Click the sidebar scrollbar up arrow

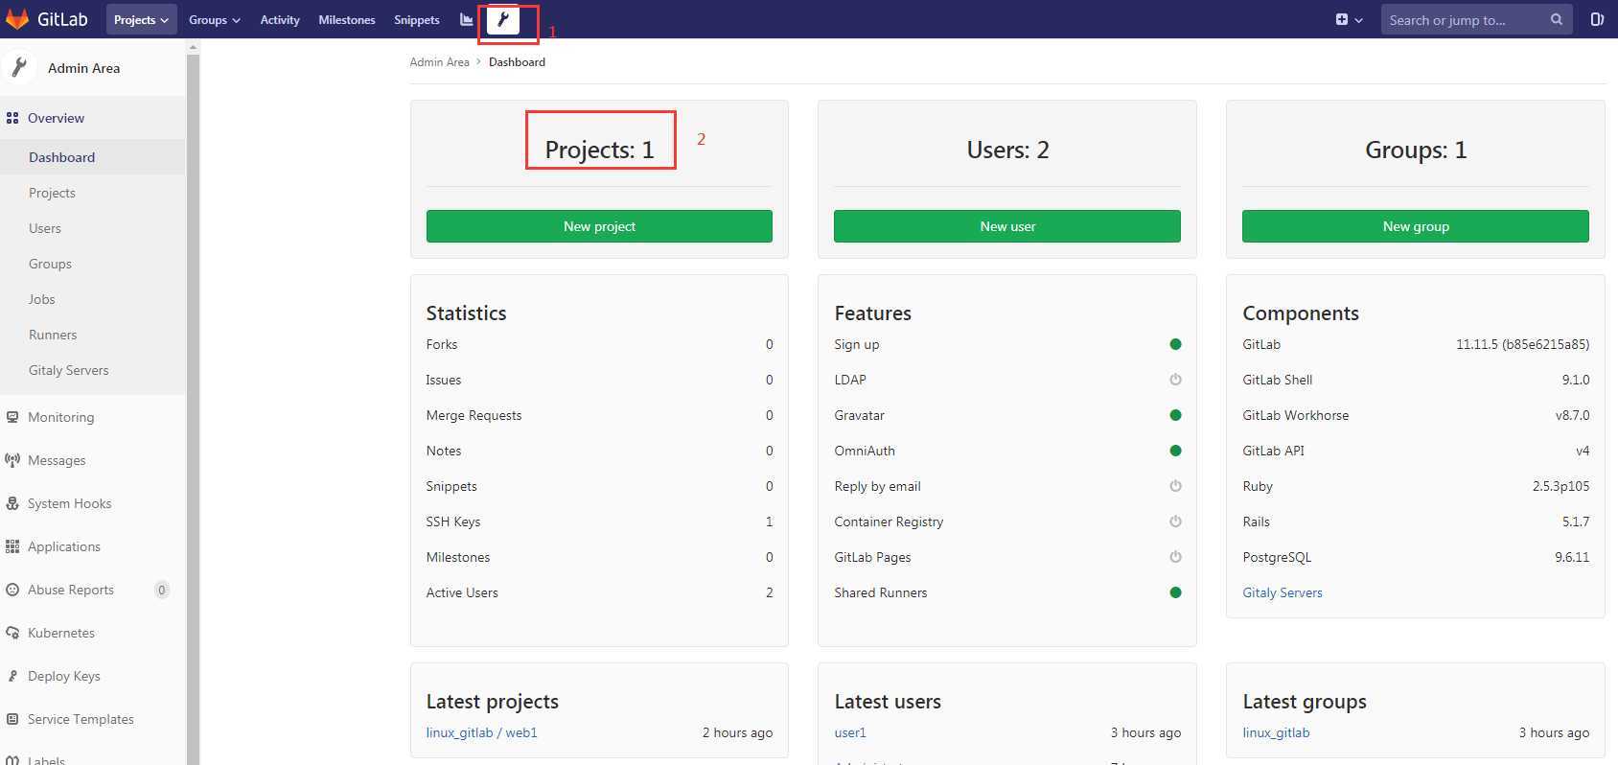pos(193,47)
